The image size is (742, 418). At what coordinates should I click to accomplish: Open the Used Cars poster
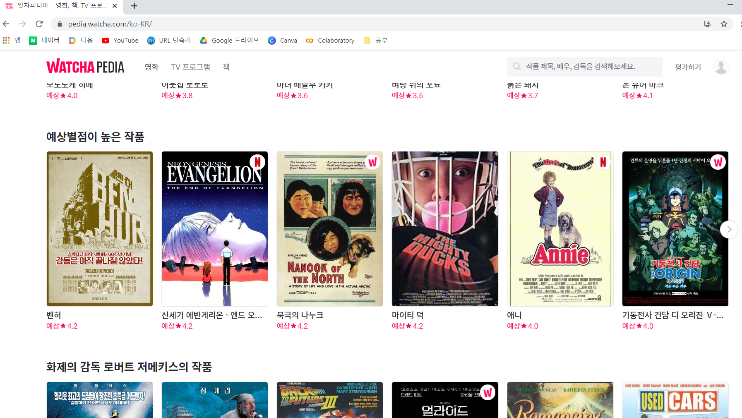[x=675, y=400]
